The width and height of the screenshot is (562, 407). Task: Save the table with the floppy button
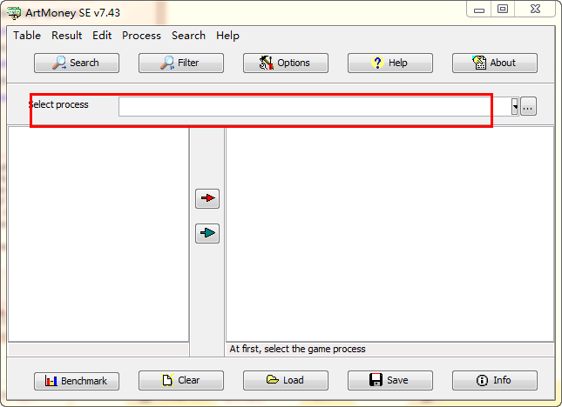click(390, 380)
